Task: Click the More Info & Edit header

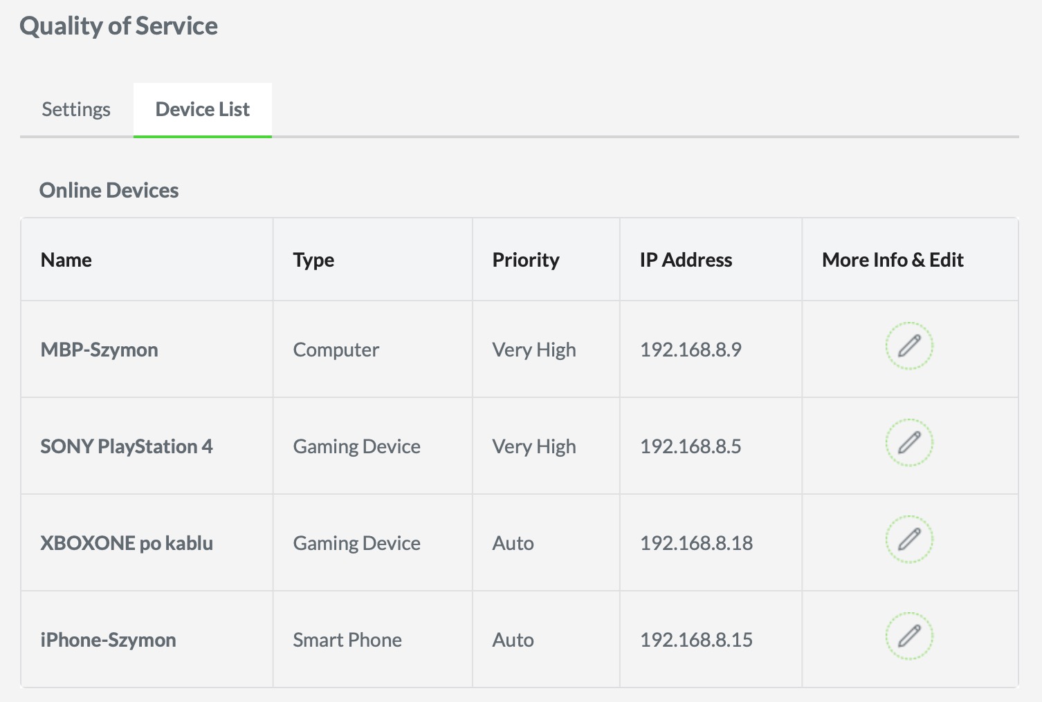Action: click(893, 260)
